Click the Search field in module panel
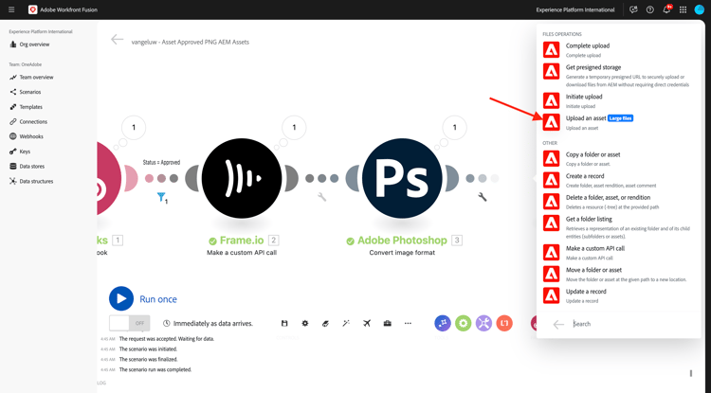Viewport: 711px width, 393px height. click(x=632, y=324)
